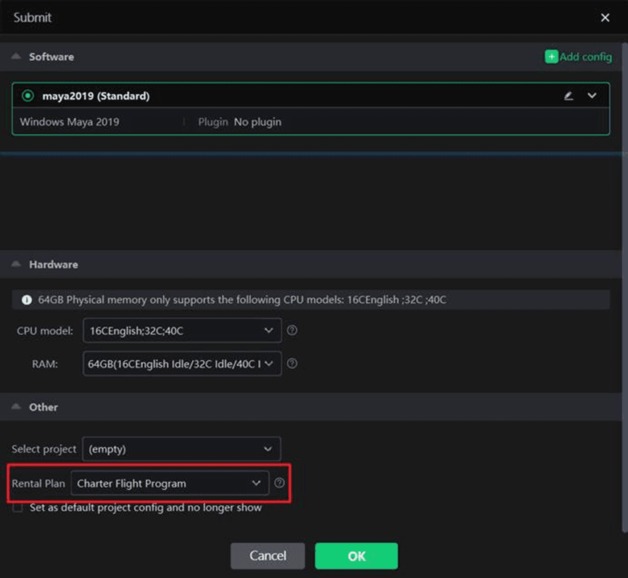Screen dimensions: 628x578
Task: Collapse the Software section
Action: coord(16,57)
